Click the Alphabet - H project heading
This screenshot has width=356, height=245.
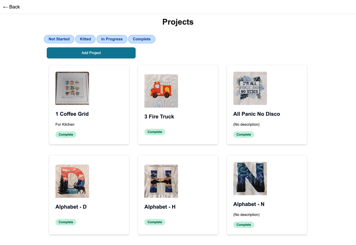(x=160, y=207)
